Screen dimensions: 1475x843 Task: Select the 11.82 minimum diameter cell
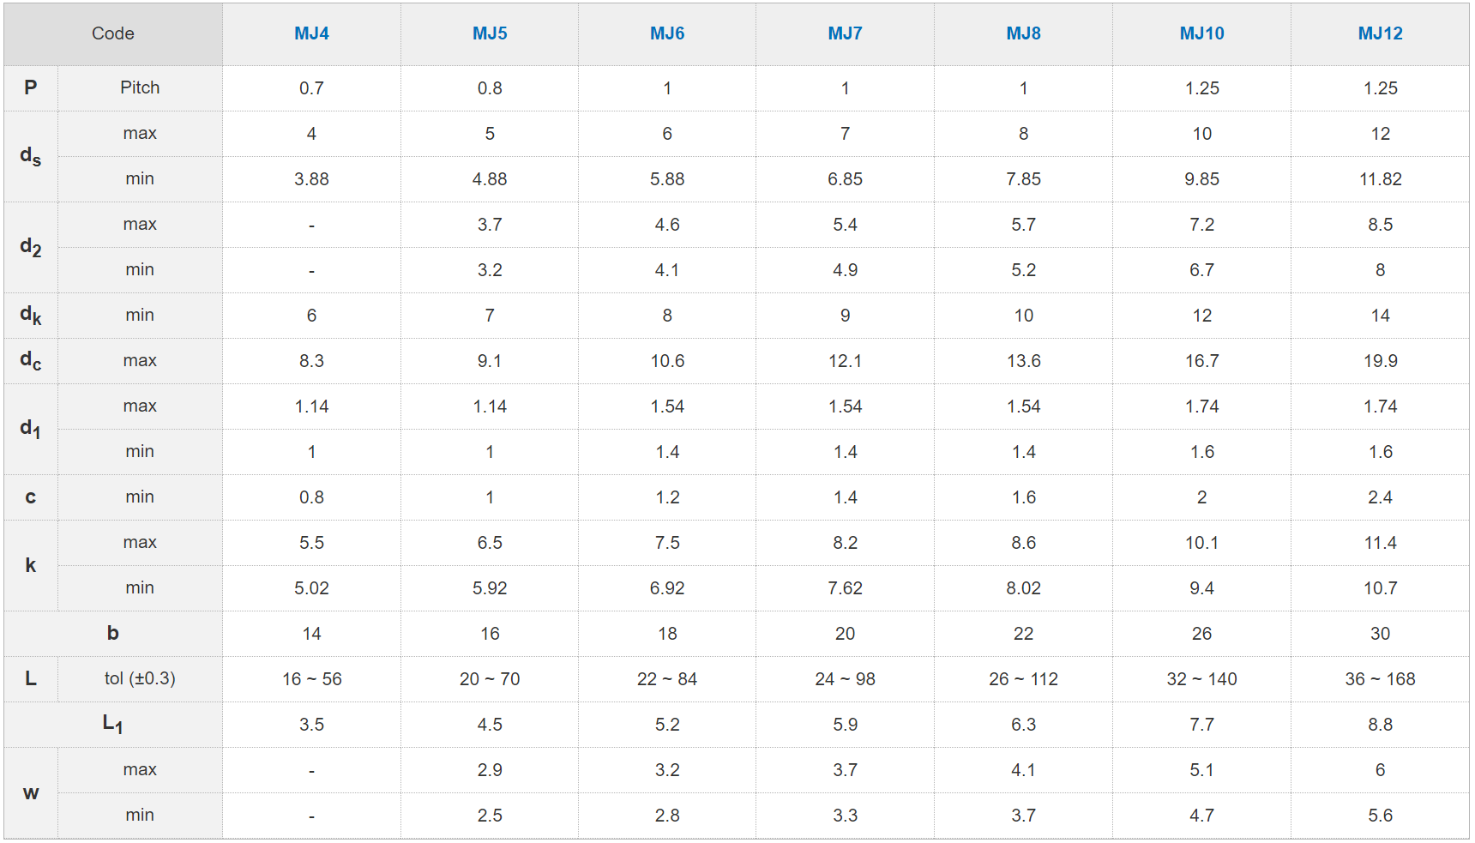click(x=1380, y=179)
